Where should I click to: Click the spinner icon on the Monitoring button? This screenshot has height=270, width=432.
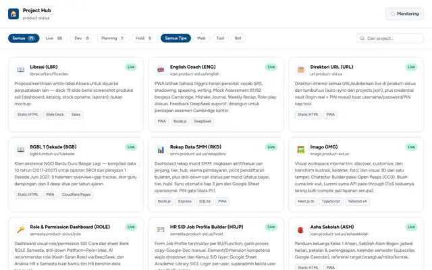(x=393, y=13)
